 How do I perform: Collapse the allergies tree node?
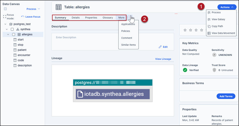pyautogui.click(x=8, y=34)
